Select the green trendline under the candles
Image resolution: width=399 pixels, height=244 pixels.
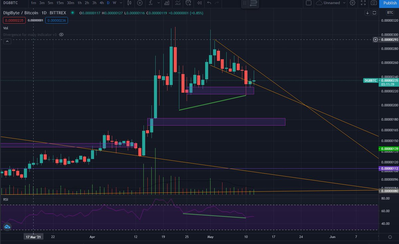tap(212, 103)
